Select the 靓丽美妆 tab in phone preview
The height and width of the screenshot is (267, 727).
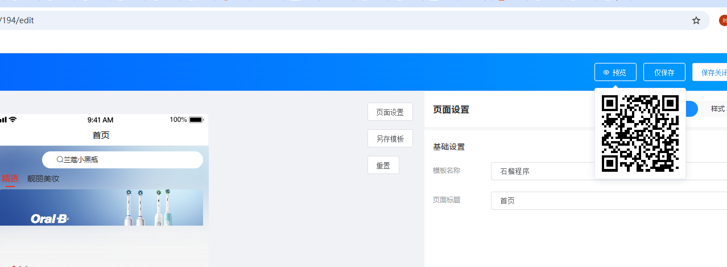tap(43, 179)
